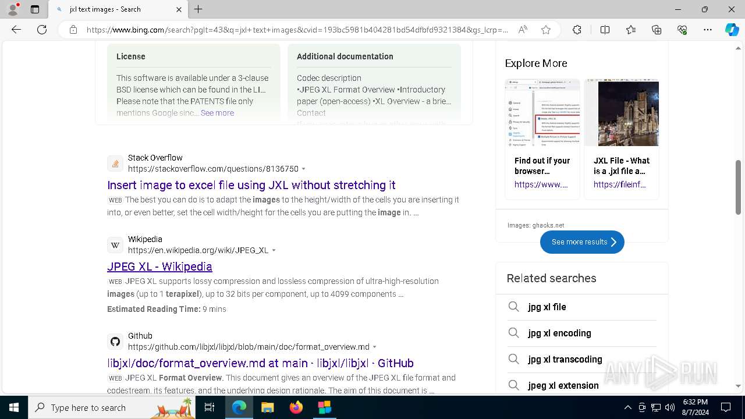This screenshot has height=419, width=745.
Task: Click the Stack Overflow favicon
Action: 115,164
